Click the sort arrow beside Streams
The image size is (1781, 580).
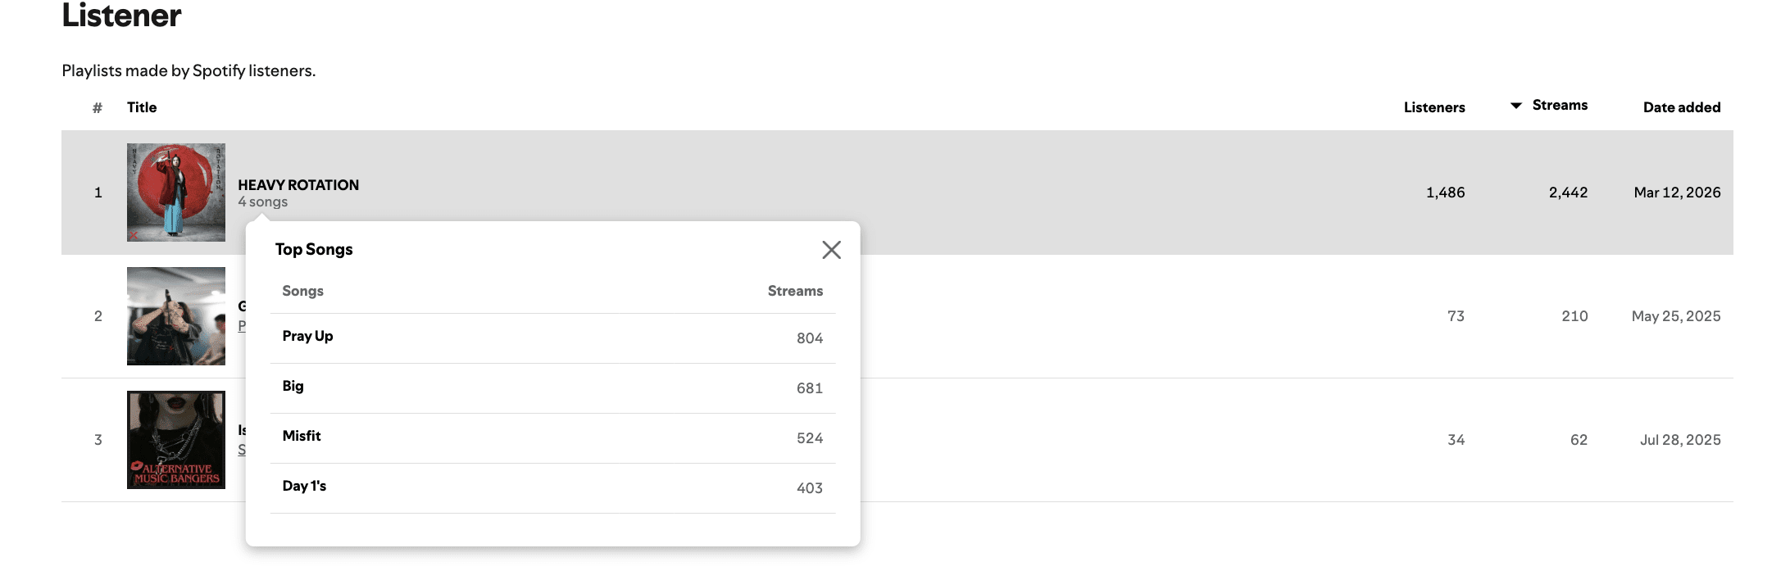coord(1515,106)
